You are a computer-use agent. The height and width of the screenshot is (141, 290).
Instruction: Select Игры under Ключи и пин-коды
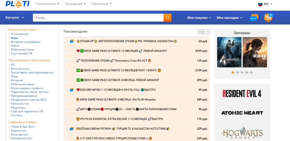coord(14,38)
